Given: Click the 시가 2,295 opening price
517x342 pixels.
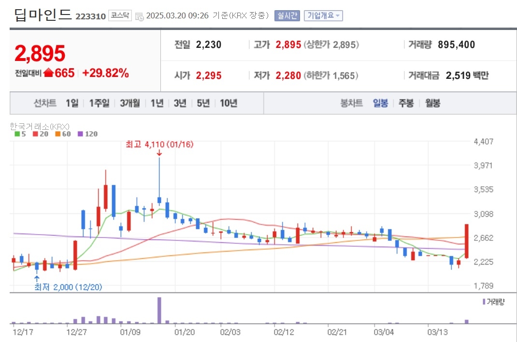Looking at the screenshot, I should 208,75.
